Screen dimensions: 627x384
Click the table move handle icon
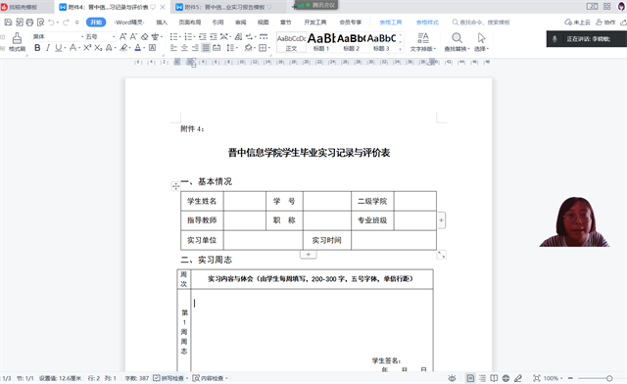(x=175, y=186)
